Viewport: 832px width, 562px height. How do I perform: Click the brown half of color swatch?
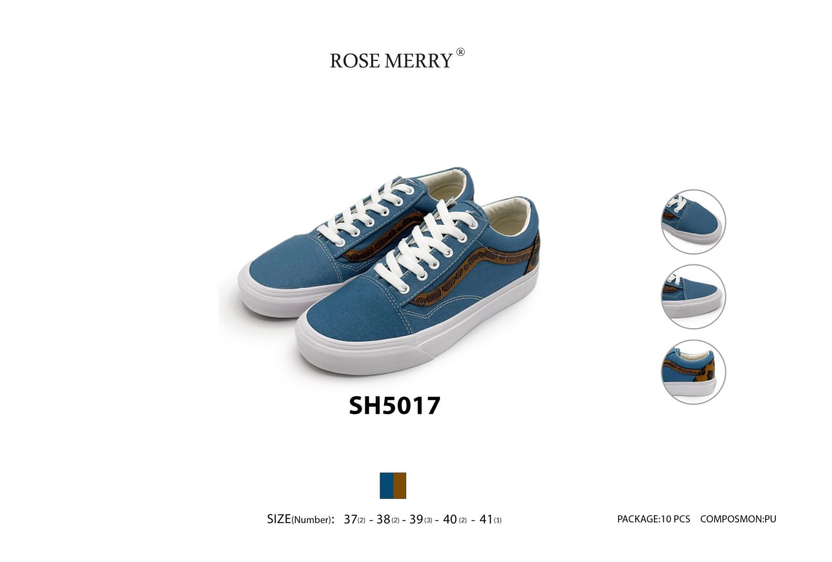[x=400, y=485]
